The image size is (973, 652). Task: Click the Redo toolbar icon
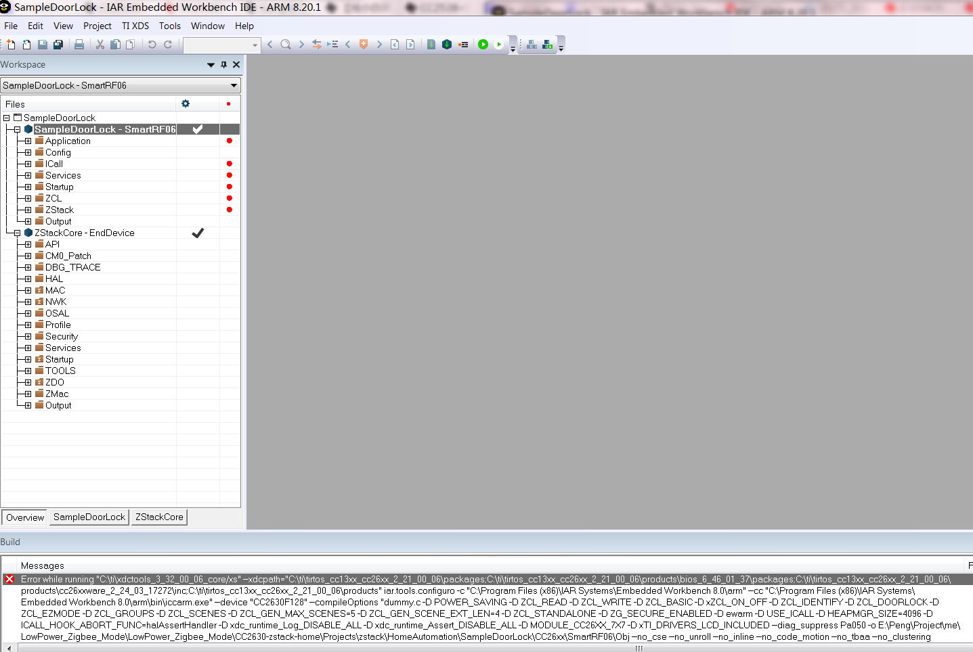pos(168,45)
